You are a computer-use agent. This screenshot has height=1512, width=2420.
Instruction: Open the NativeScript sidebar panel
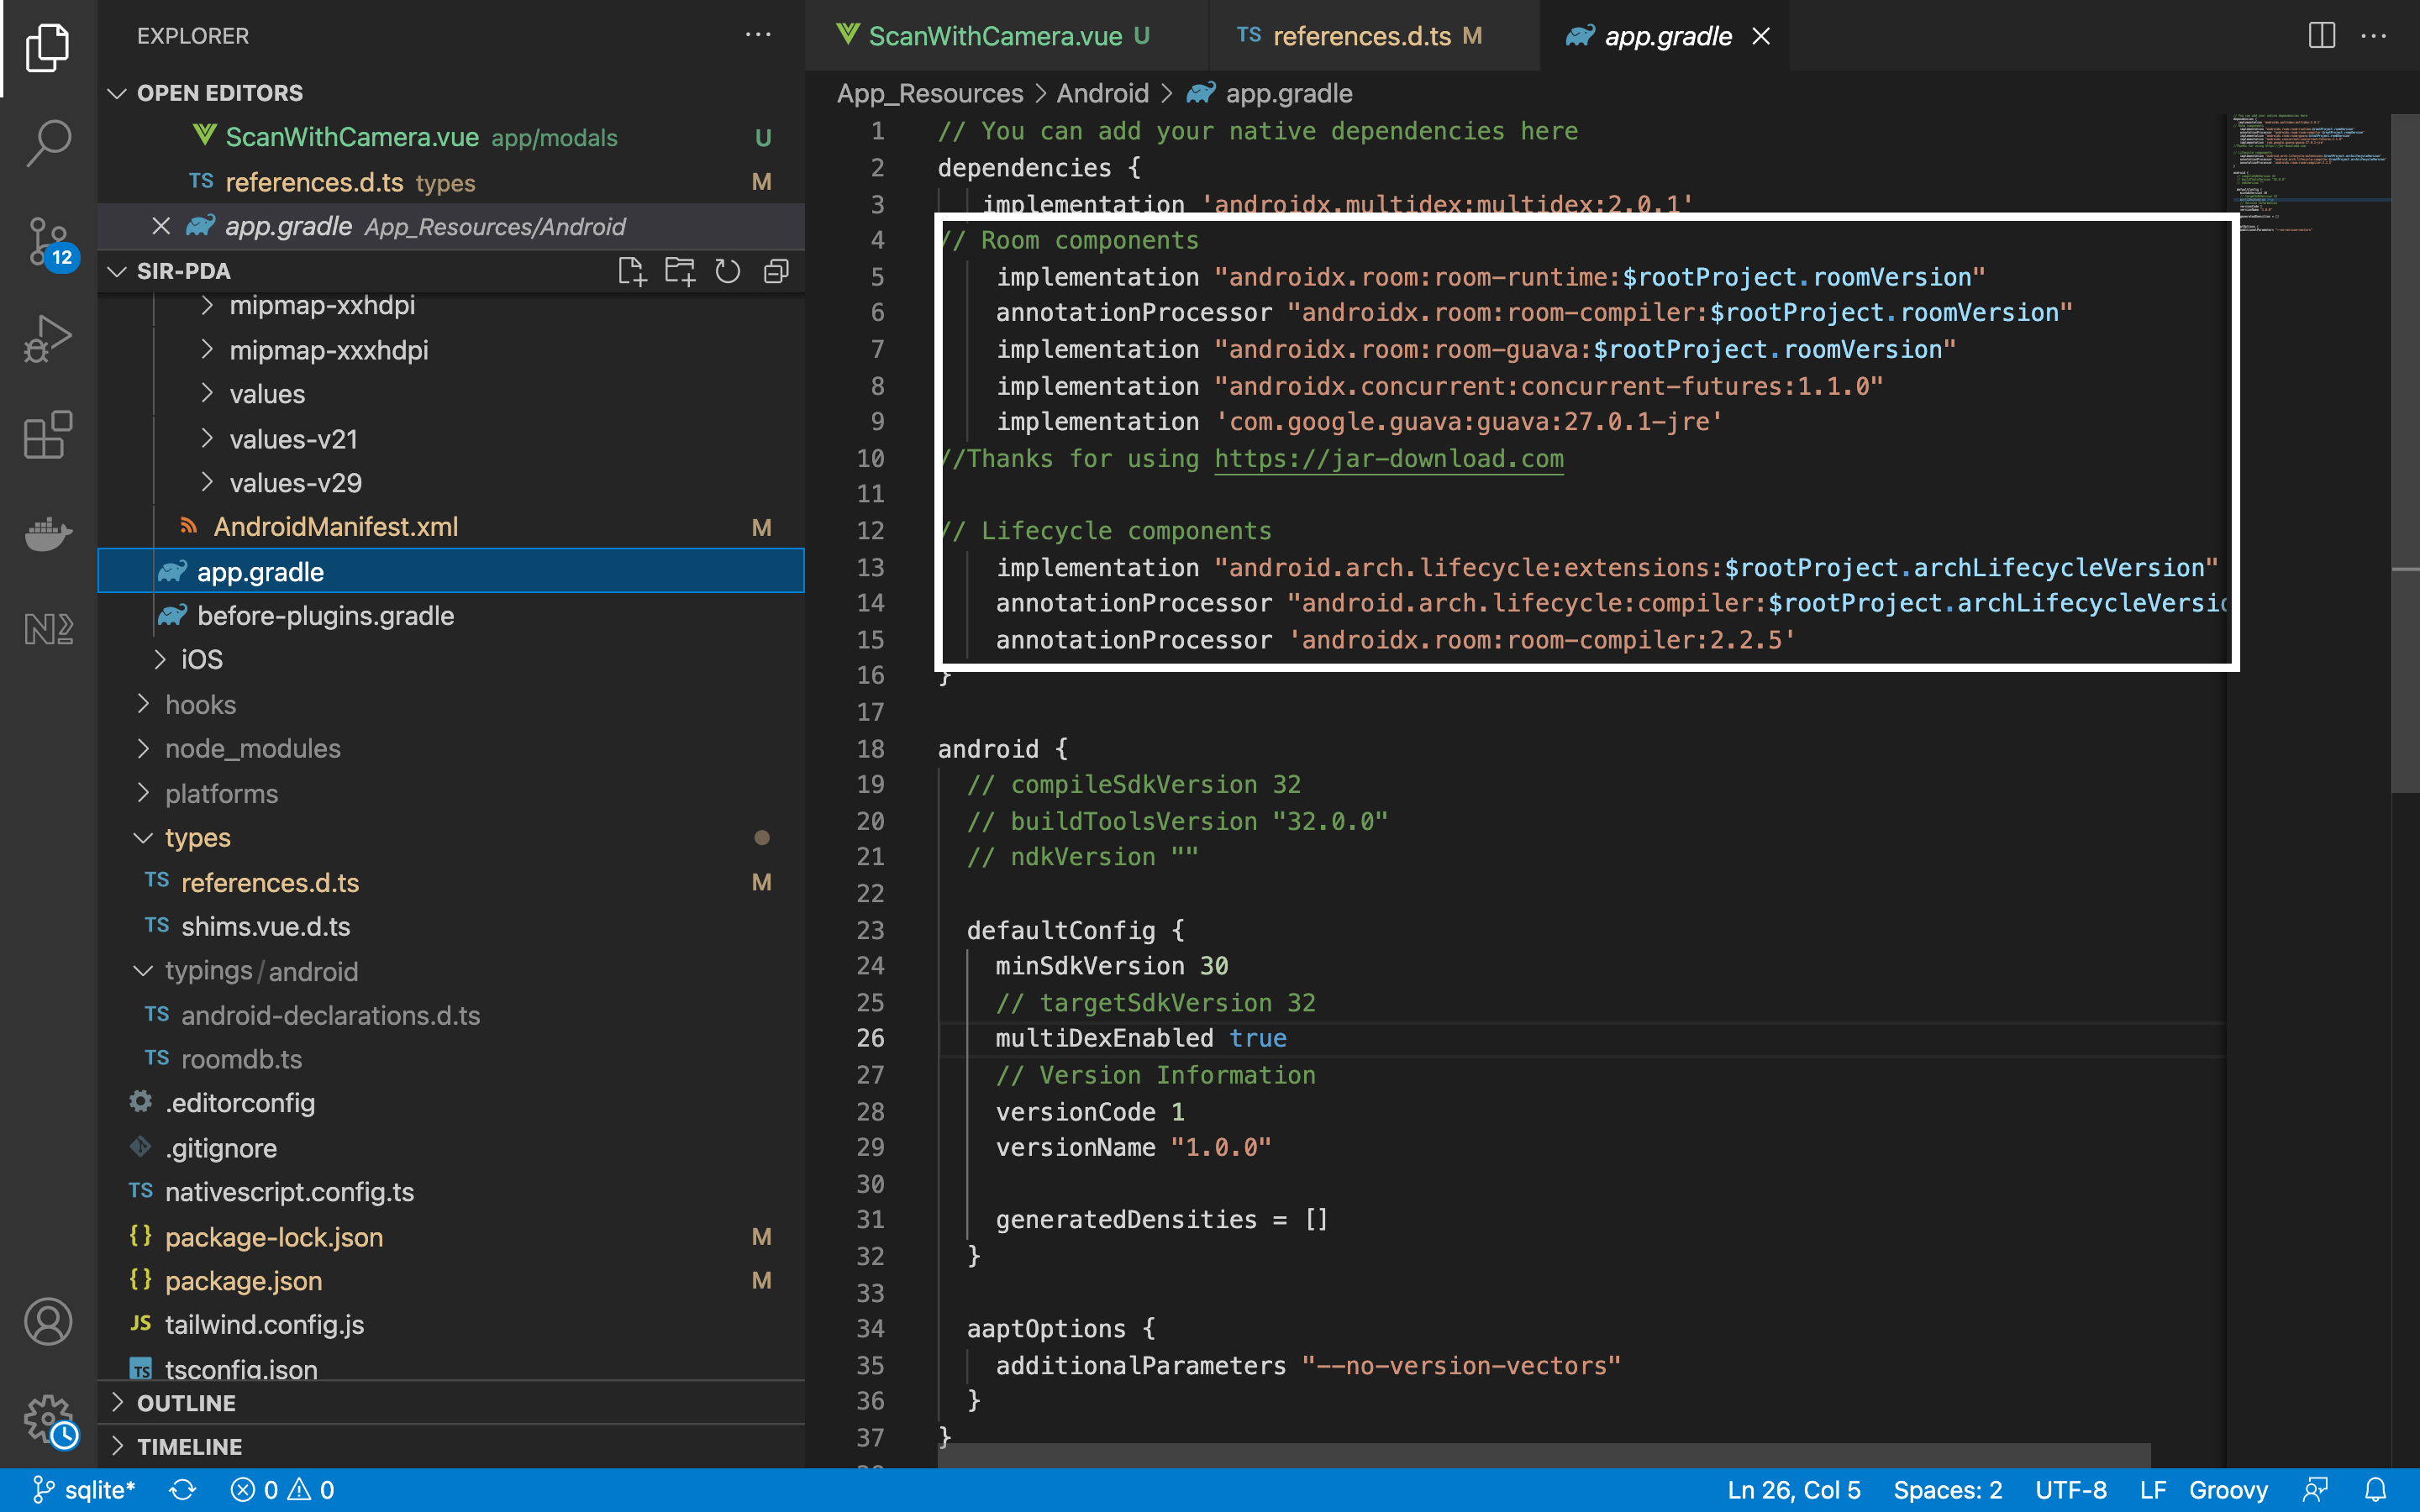(47, 628)
